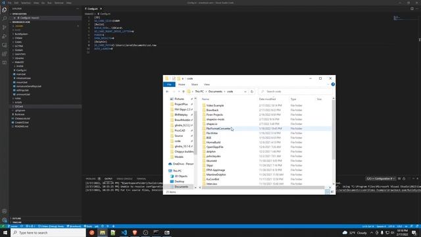The width and height of the screenshot is (421, 237).
Task: Open Source Control view in activity bar
Action: (x=5, y=28)
